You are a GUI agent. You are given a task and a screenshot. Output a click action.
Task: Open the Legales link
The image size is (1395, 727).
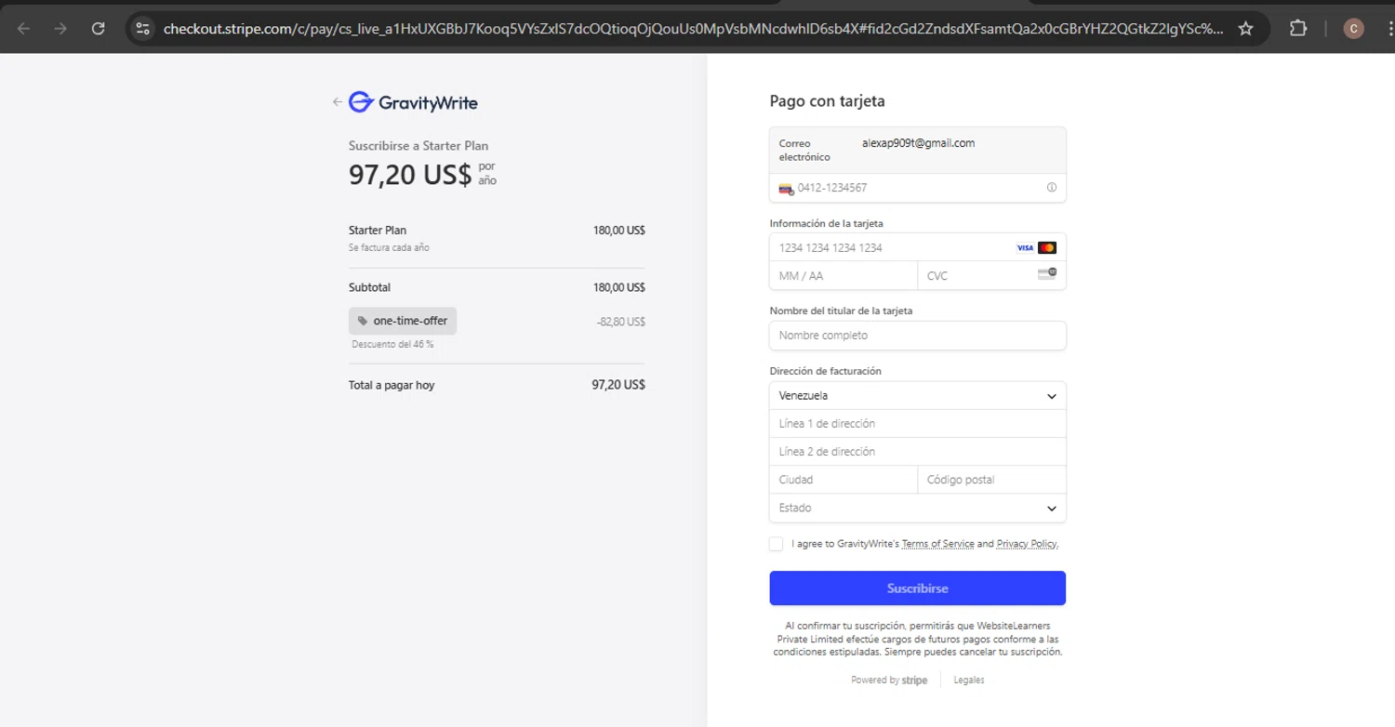(969, 681)
